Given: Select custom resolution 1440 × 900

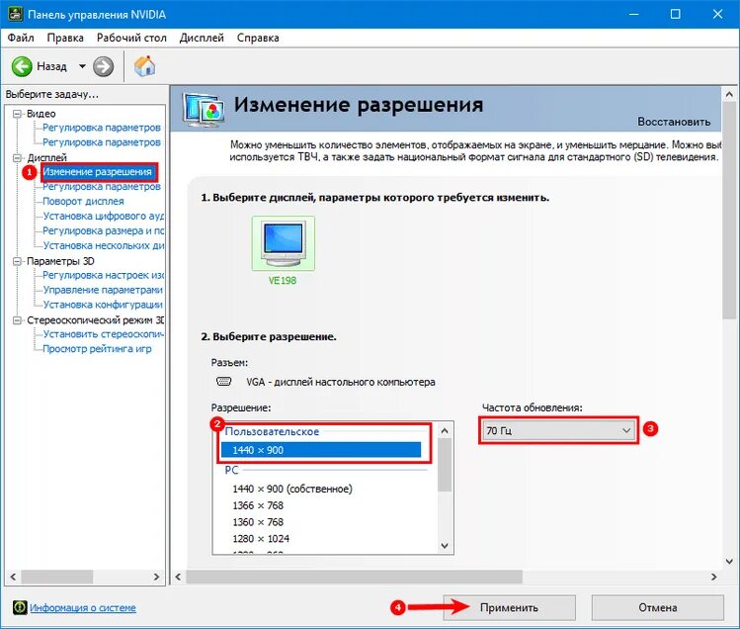Looking at the screenshot, I should [321, 450].
